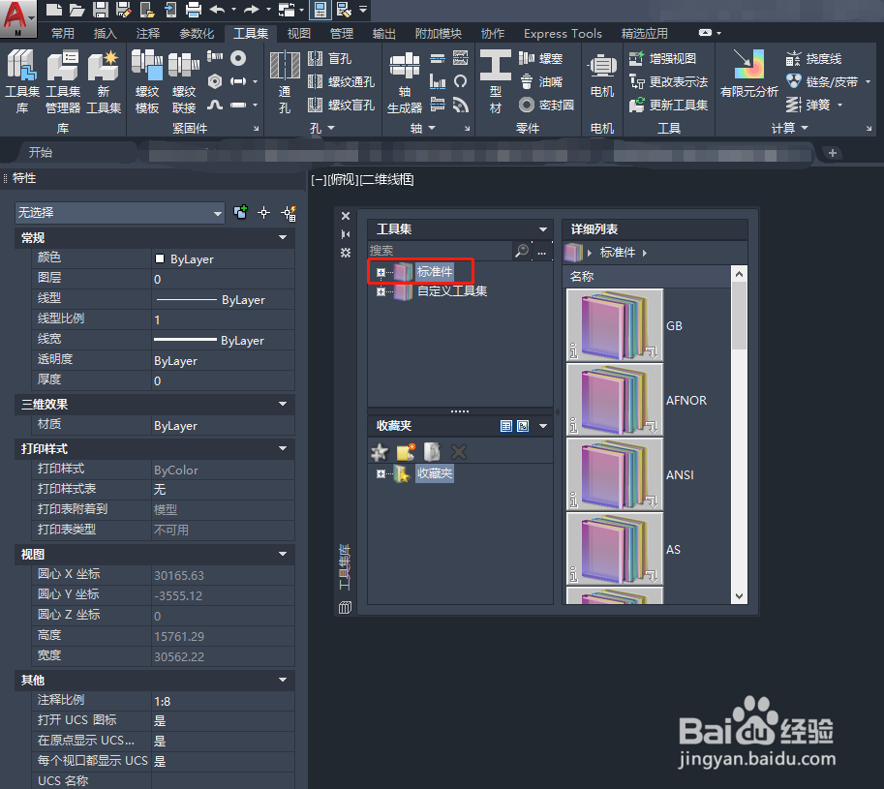Screen dimensions: 884x789
Task: Click the search options ellipsis button
Action: (542, 251)
